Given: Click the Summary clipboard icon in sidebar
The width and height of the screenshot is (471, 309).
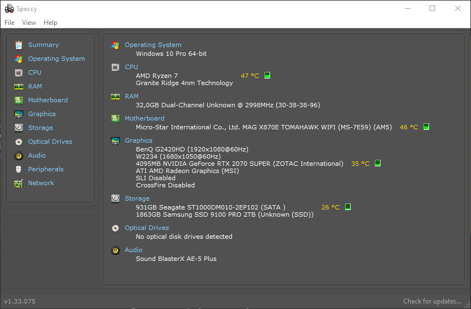Looking at the screenshot, I should pyautogui.click(x=19, y=45).
